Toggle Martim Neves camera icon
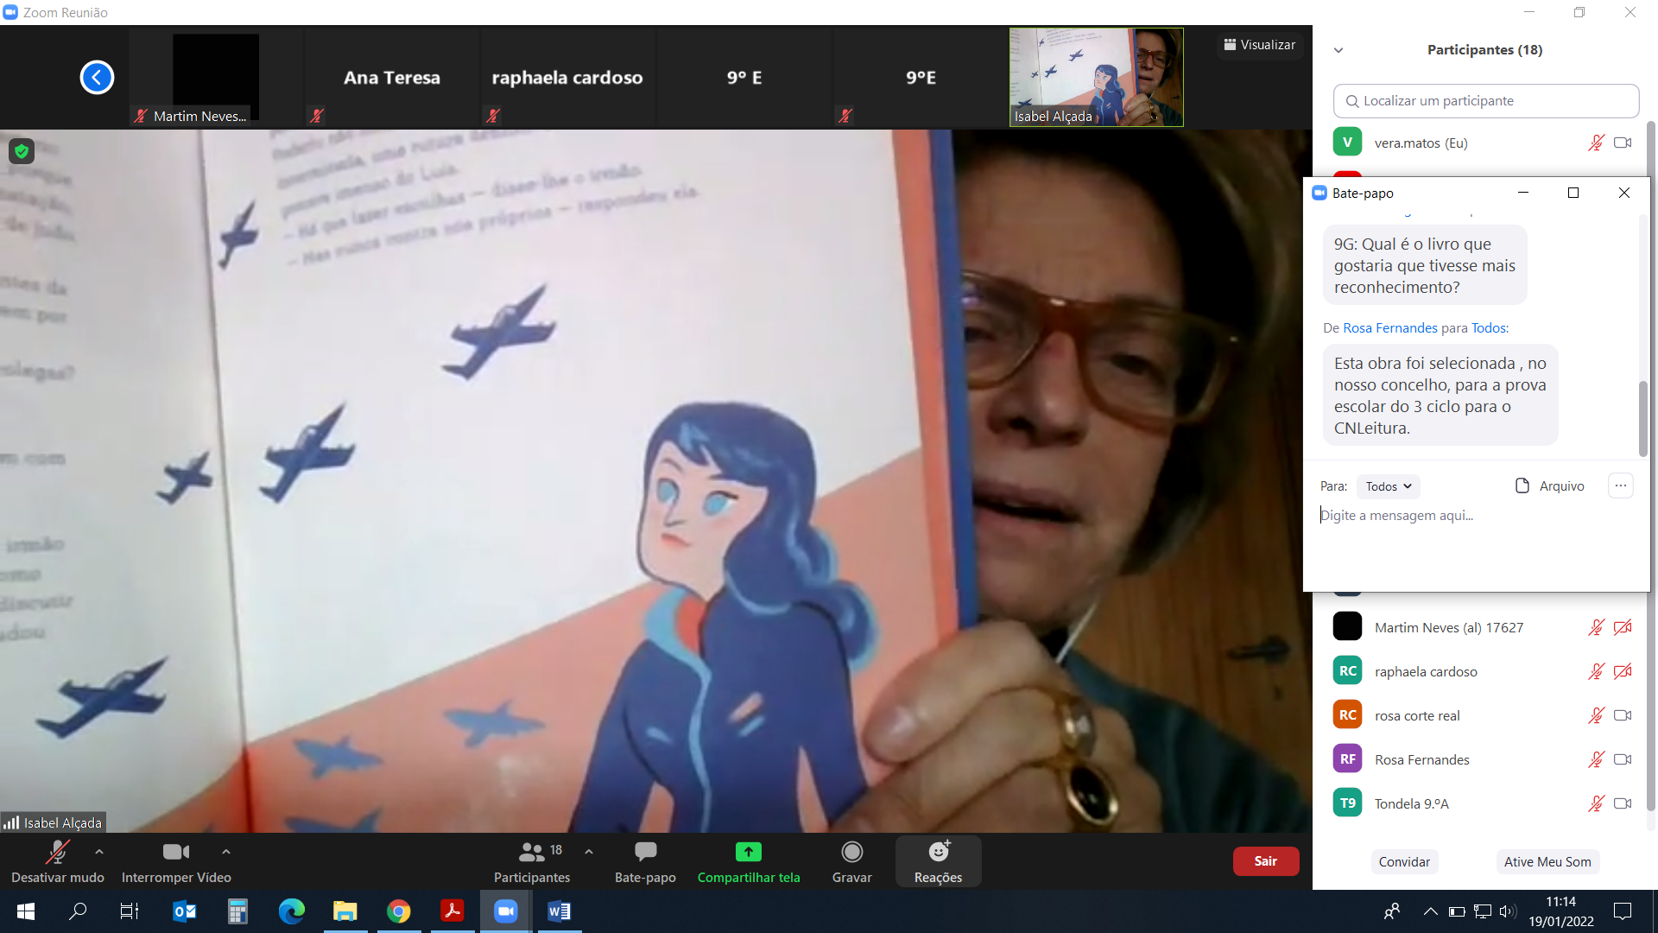The height and width of the screenshot is (933, 1658). (x=1623, y=628)
